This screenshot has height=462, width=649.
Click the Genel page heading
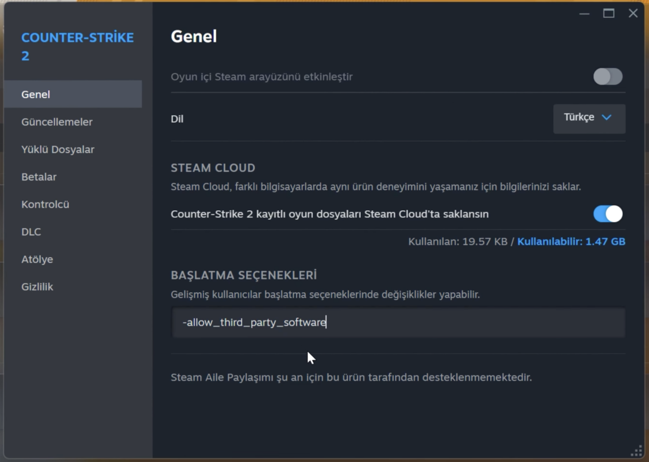[x=194, y=36]
